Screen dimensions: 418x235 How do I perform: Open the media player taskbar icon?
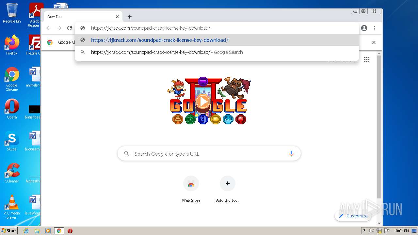48,231
